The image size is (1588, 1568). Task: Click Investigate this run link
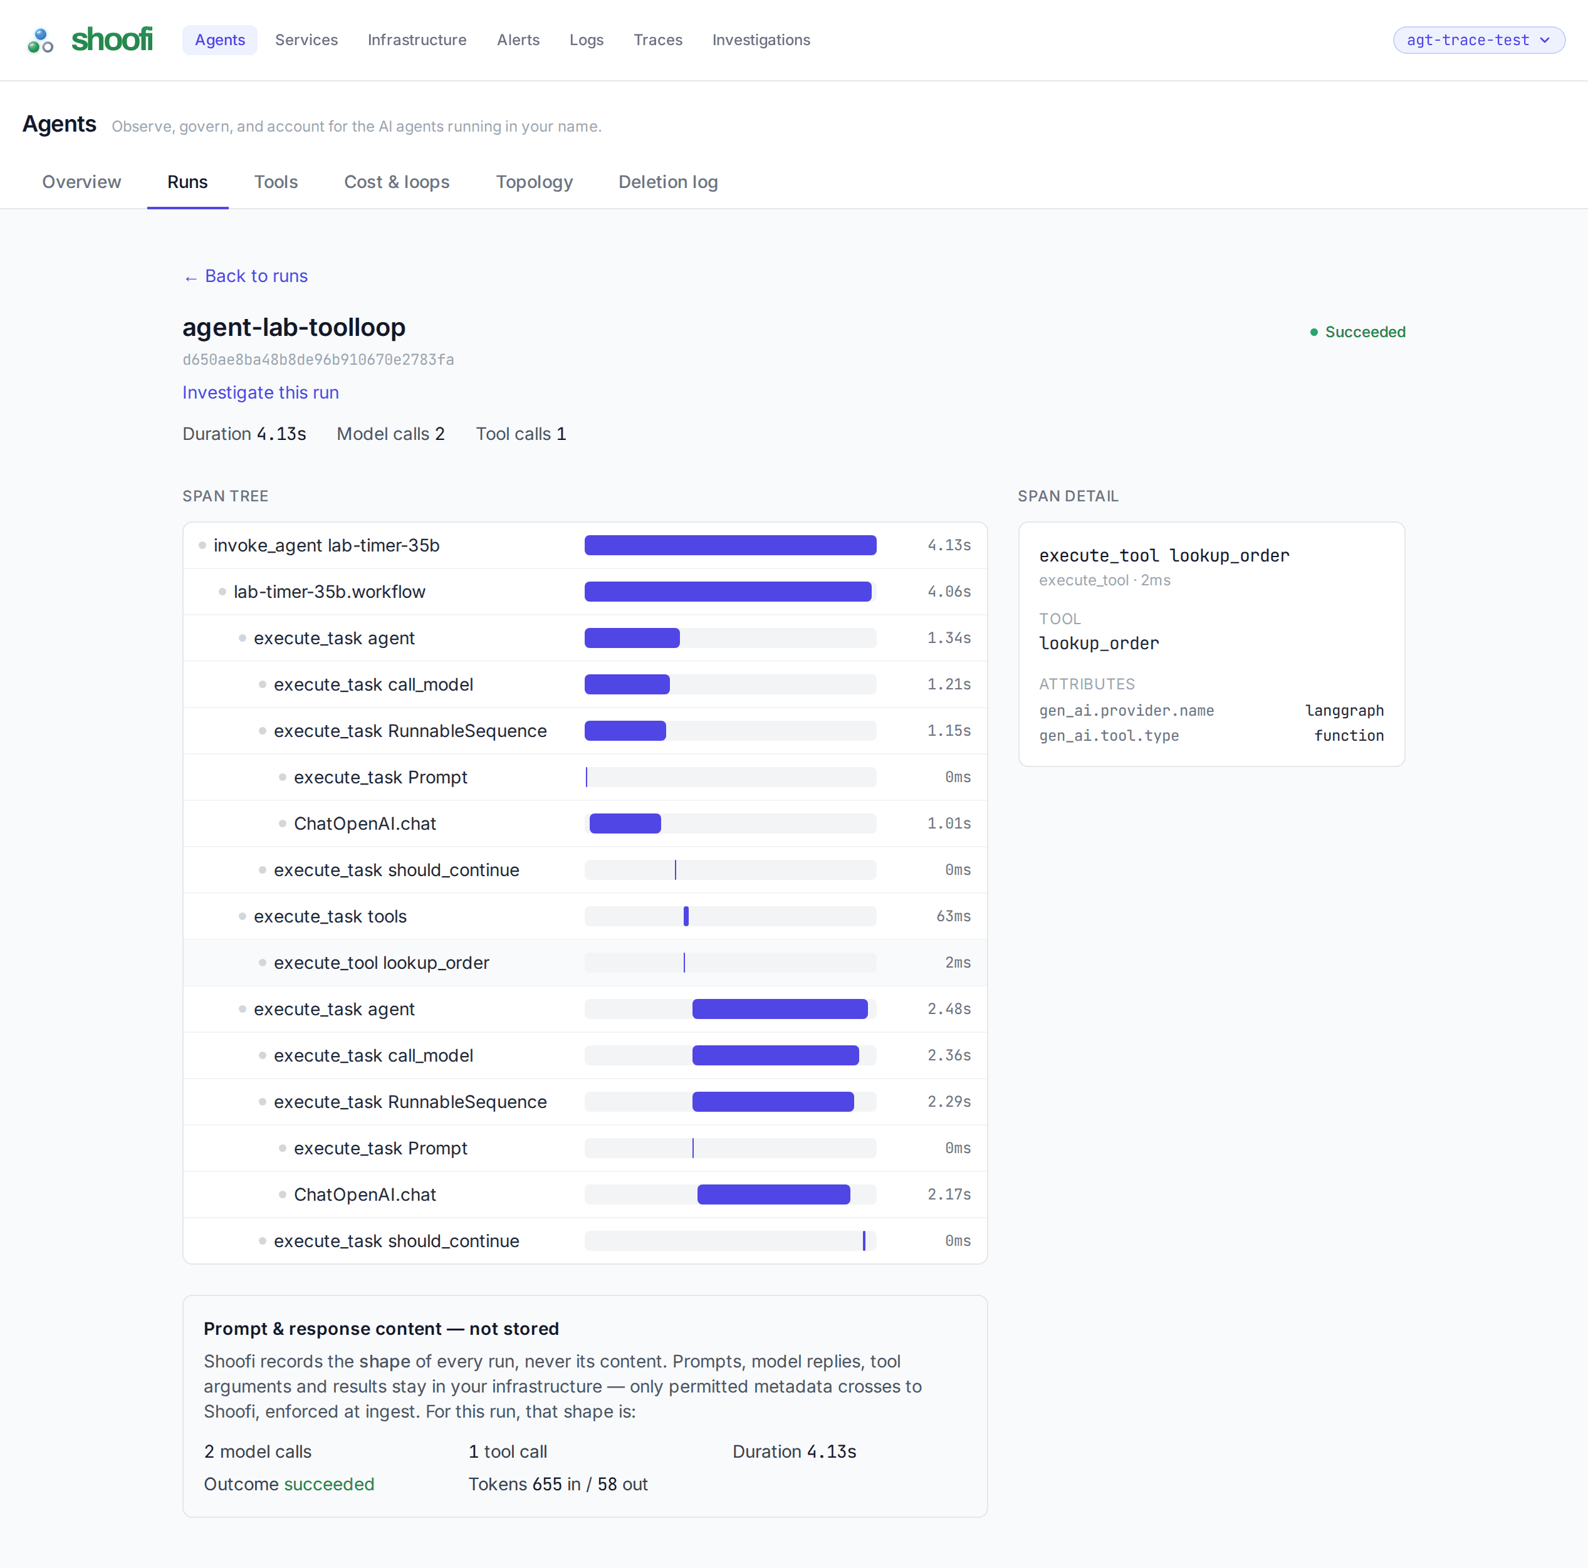pyautogui.click(x=261, y=393)
